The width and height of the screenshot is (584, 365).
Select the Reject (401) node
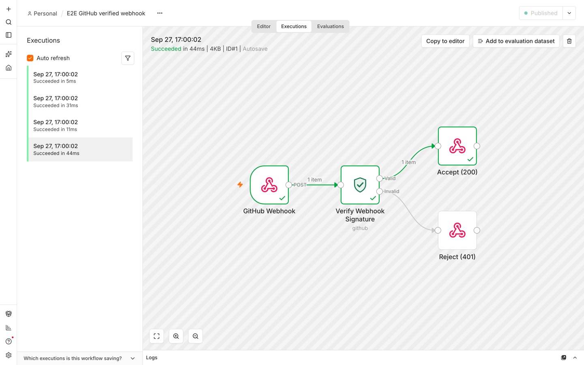tap(457, 230)
